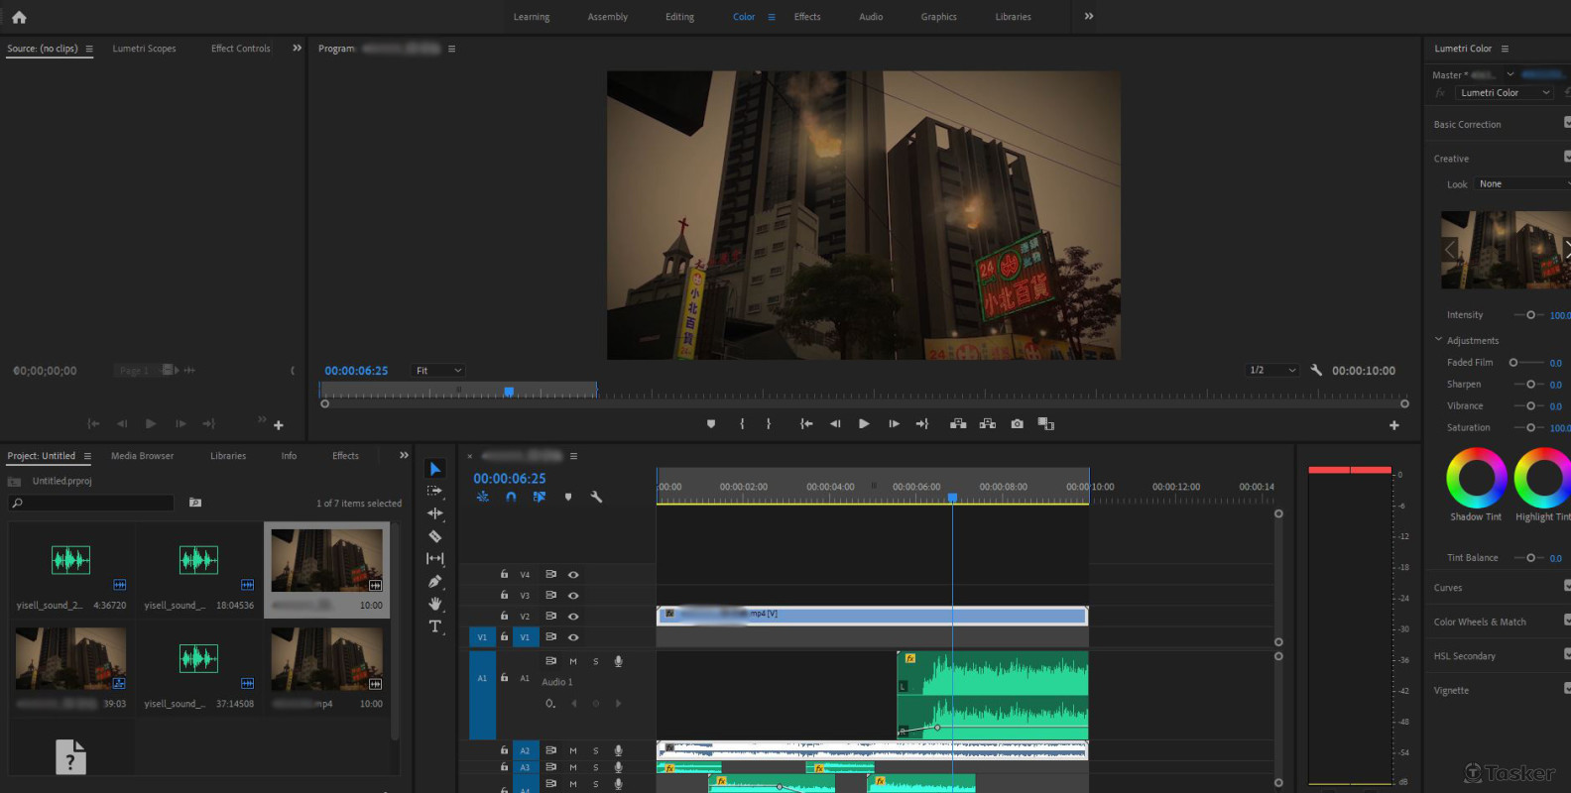
Task: Select the Type tool
Action: (434, 626)
